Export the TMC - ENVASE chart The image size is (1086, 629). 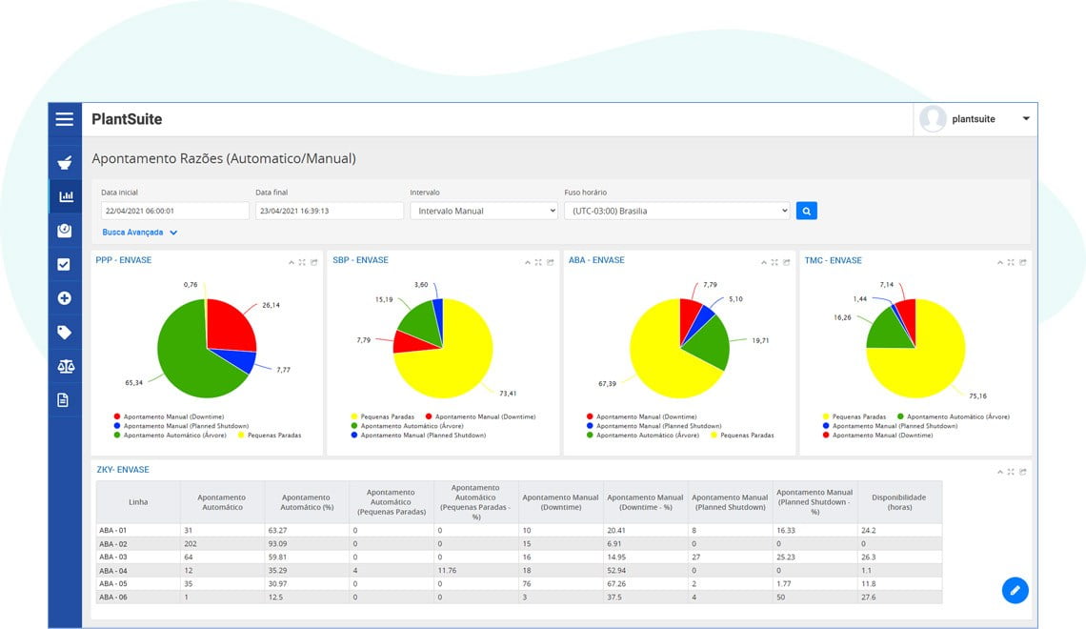1023,262
